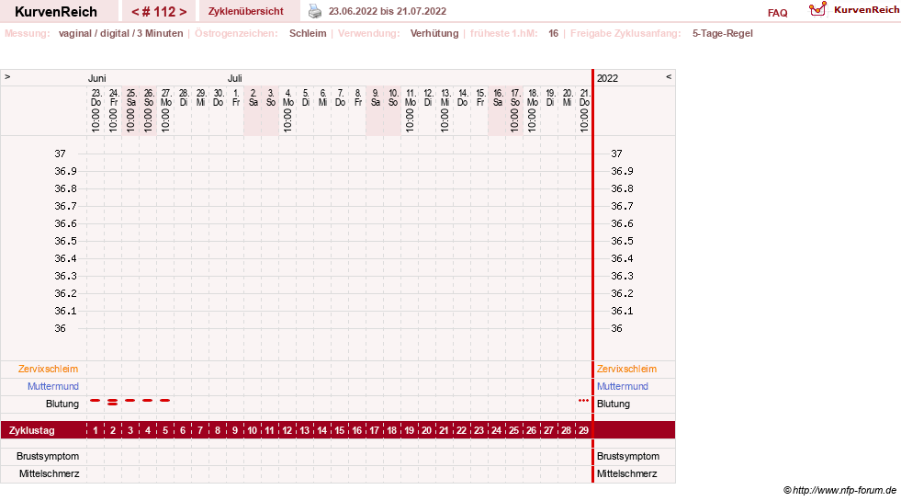The width and height of the screenshot is (901, 501).
Task: Select cycle day 14 in Zyklustag row
Action: point(321,430)
